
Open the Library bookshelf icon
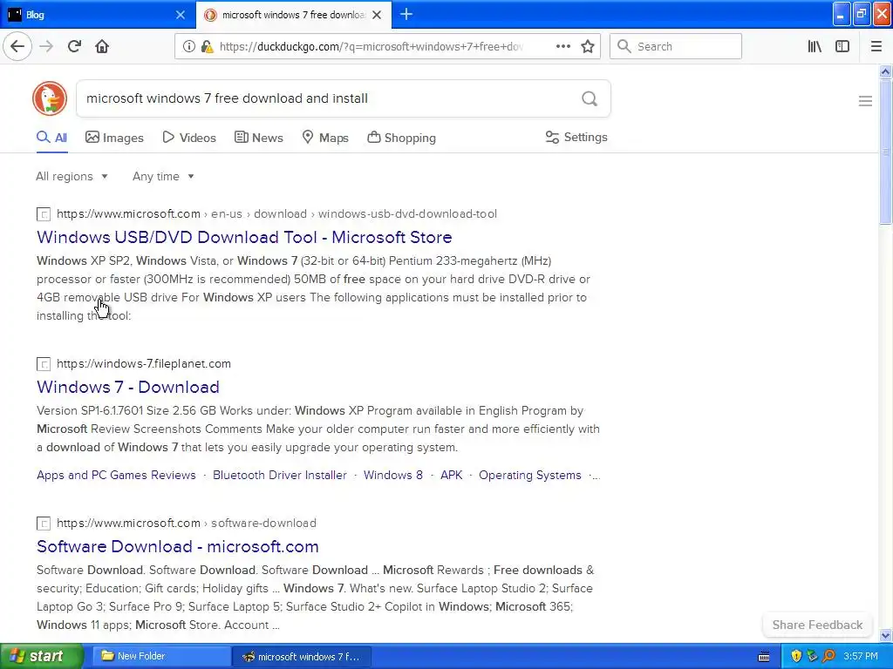[815, 46]
